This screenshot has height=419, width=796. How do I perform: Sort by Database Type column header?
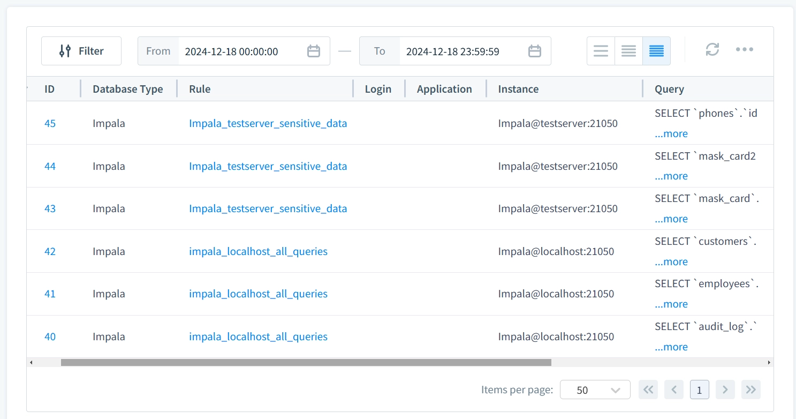coord(127,89)
